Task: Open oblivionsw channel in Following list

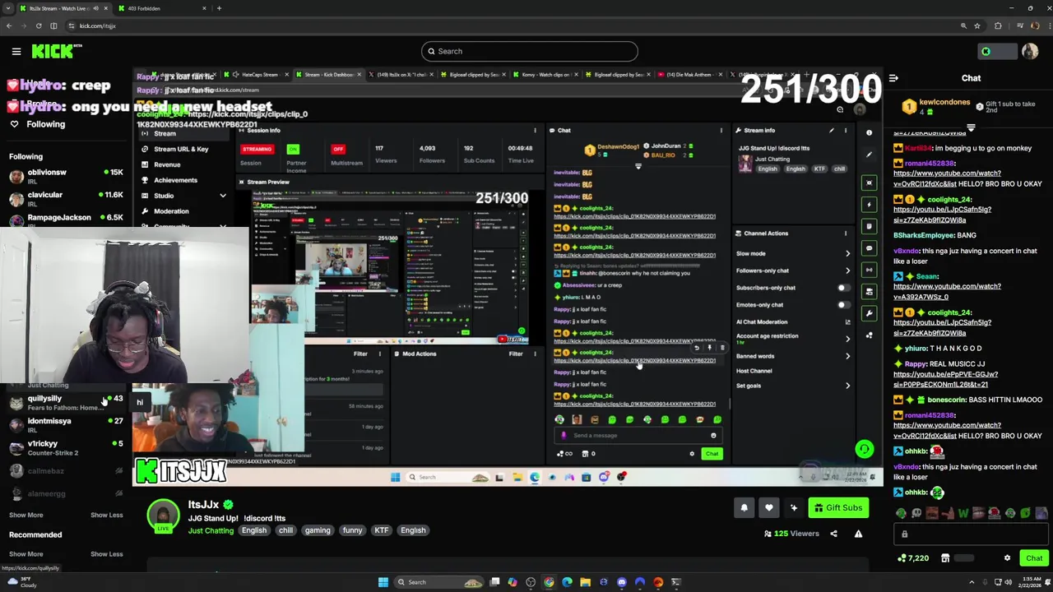Action: point(66,176)
